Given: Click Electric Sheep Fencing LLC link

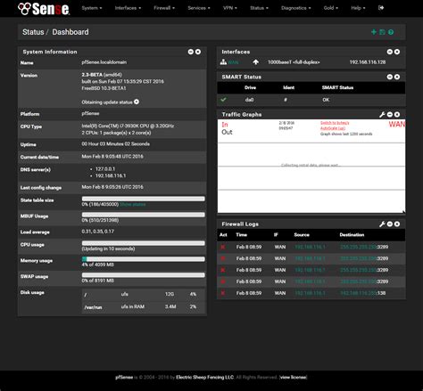Looking at the screenshot, I should [205, 378].
